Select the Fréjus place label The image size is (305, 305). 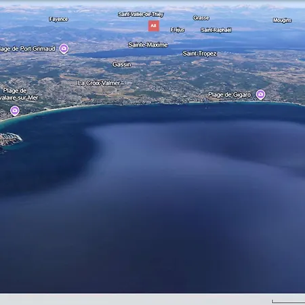pos(178,30)
